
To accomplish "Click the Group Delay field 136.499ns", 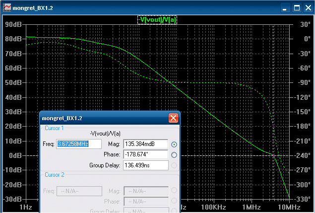I will coord(146,165).
